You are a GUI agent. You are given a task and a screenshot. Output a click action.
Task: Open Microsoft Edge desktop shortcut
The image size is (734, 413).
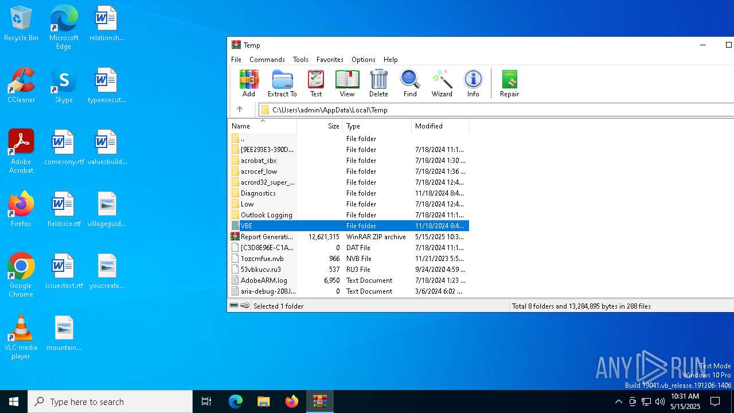(x=64, y=28)
